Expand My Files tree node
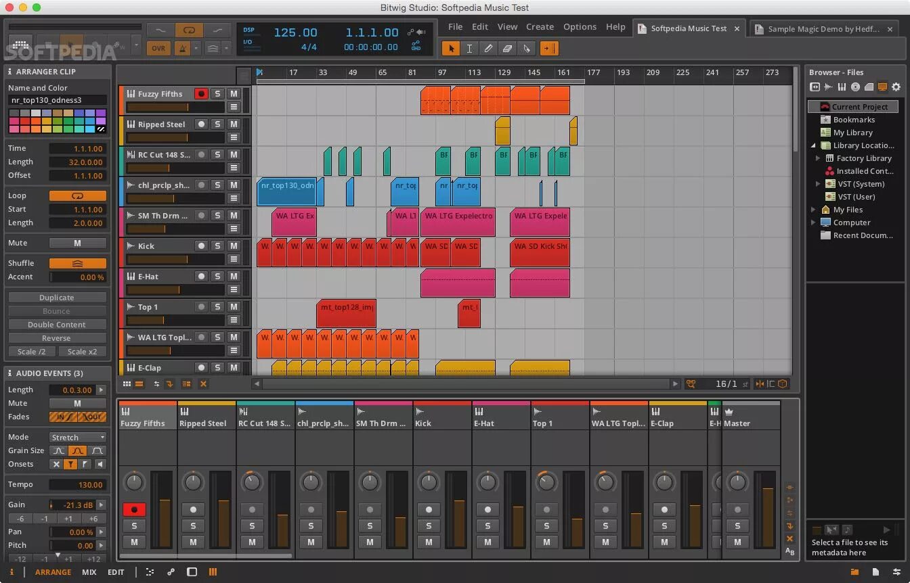Viewport: 910px width, 583px height. (814, 210)
